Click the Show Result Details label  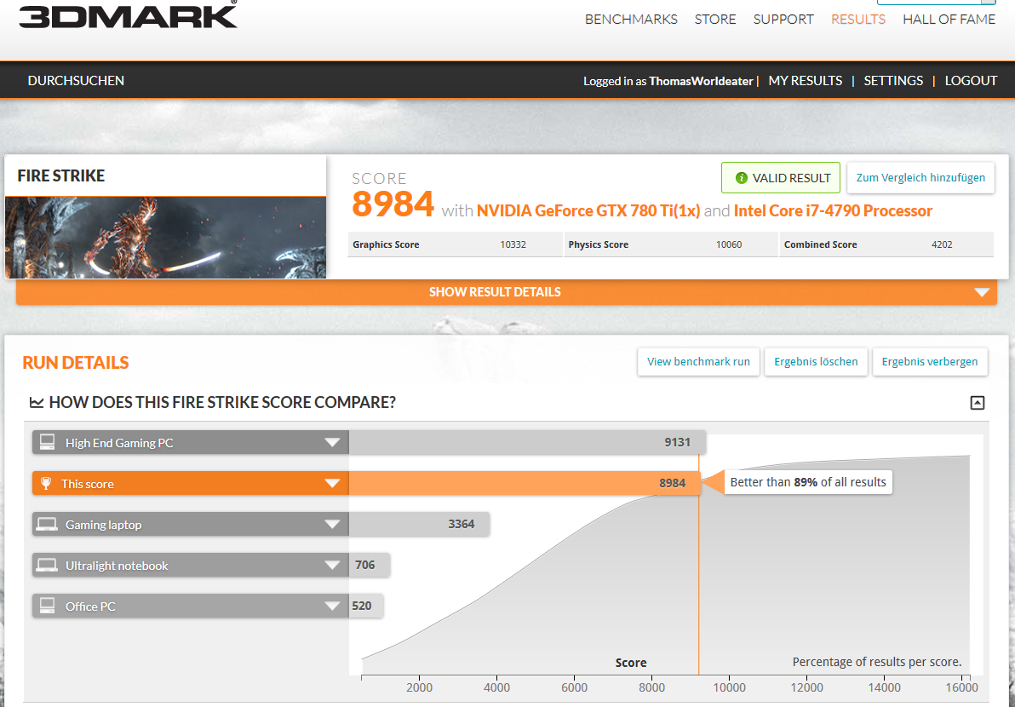coord(495,292)
